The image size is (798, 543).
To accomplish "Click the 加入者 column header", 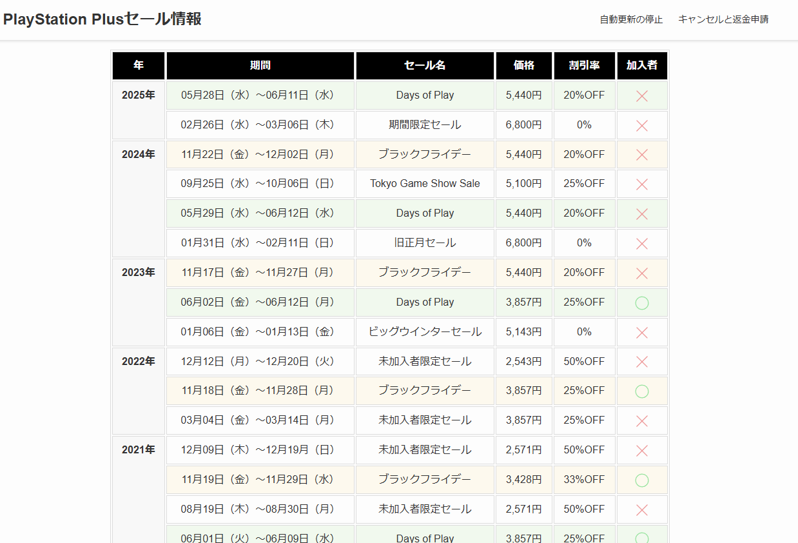I will [641, 66].
